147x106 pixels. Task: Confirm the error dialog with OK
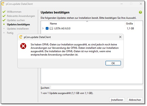pos(113,63)
